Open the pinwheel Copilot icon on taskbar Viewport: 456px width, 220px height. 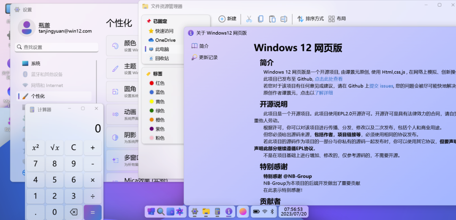[x=179, y=212]
